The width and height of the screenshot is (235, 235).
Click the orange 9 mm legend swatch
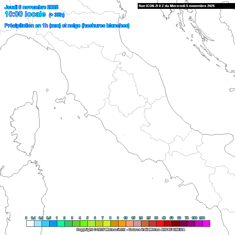click(122, 224)
